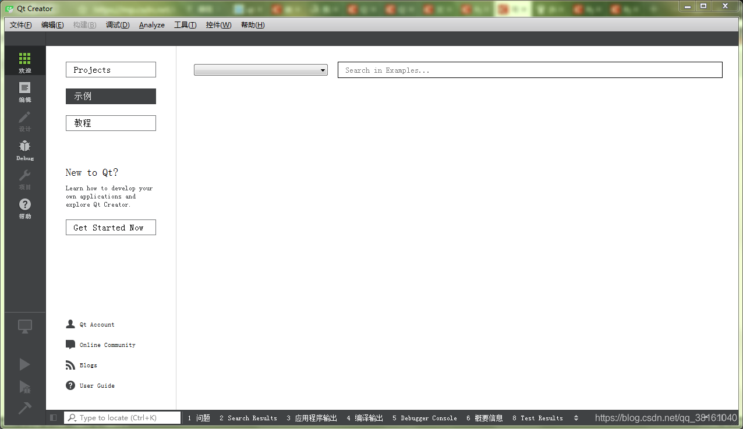This screenshot has width=743, height=429.
Task: Open the 编辑 (Edit) mode icon
Action: pos(24,91)
